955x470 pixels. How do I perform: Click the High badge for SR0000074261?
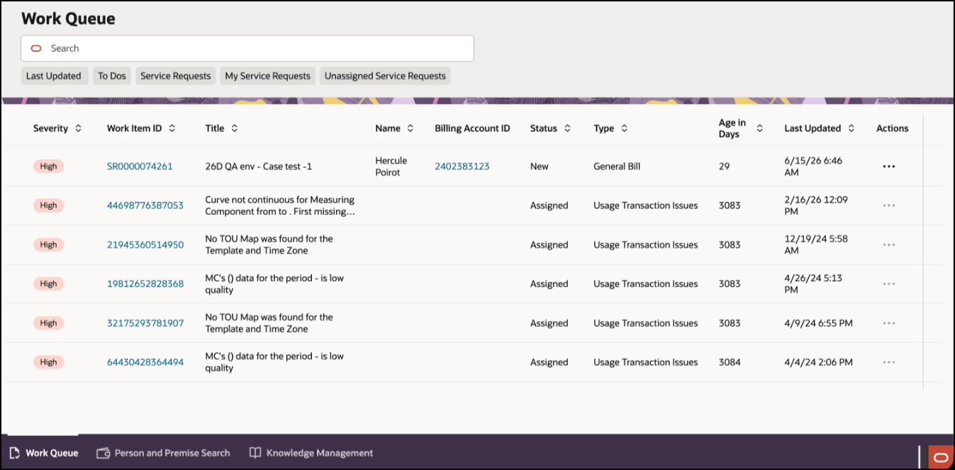pyautogui.click(x=48, y=167)
